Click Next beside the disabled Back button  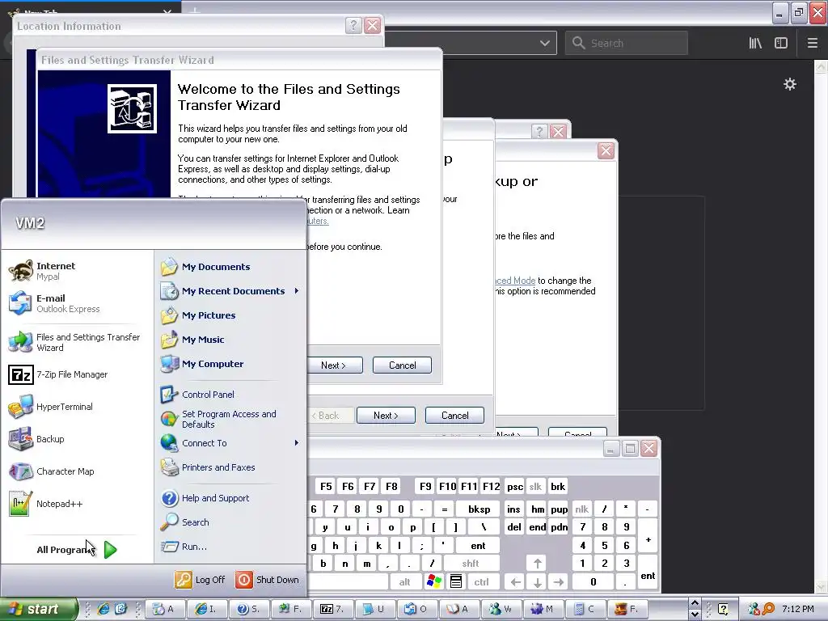(386, 416)
